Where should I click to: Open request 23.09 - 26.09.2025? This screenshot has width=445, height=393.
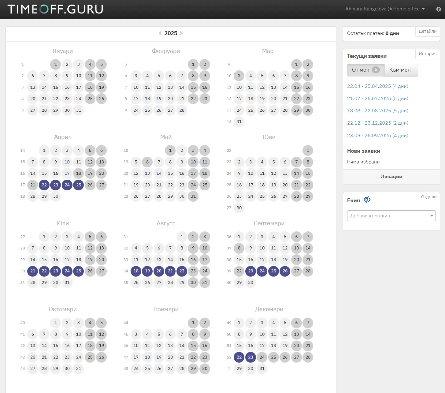point(378,136)
